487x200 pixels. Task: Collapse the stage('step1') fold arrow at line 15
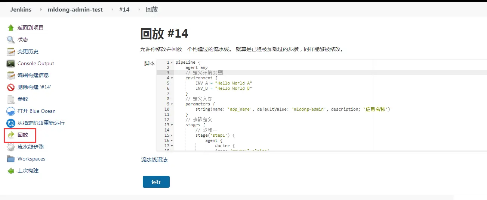click(x=172, y=135)
